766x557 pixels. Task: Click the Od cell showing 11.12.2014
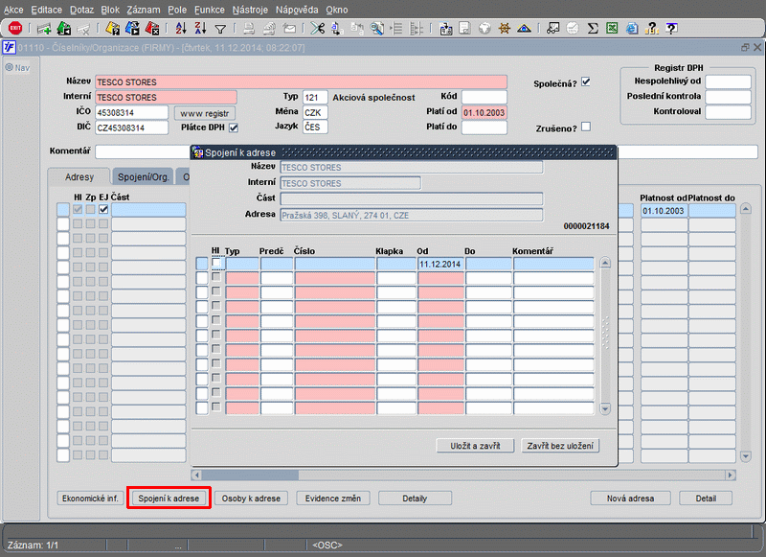coord(440,264)
